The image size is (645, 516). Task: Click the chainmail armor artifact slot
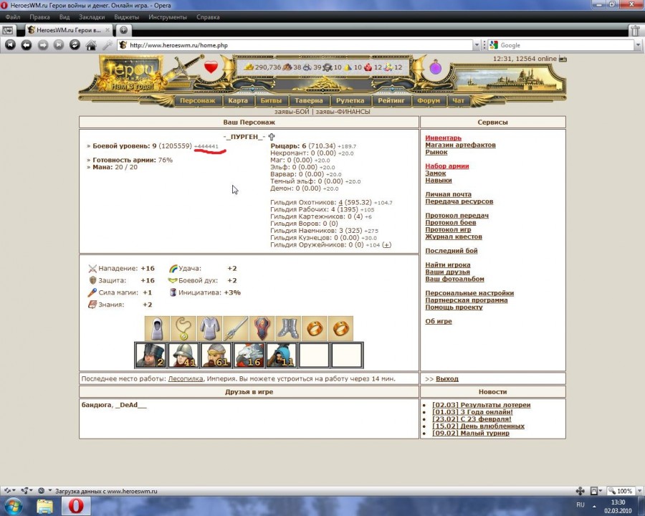(209, 328)
